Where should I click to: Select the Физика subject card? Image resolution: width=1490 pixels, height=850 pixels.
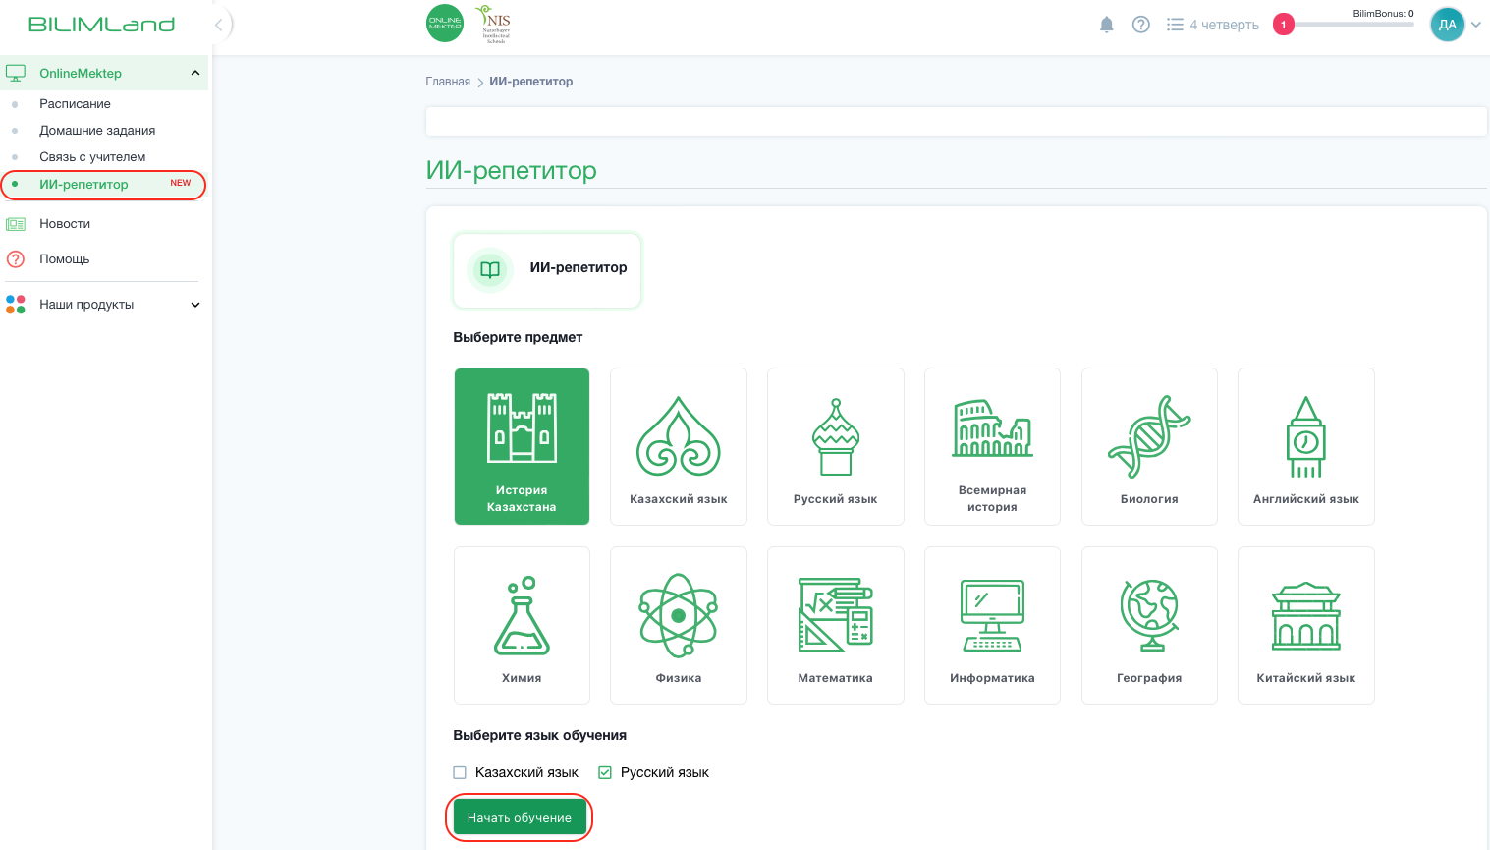tap(679, 625)
